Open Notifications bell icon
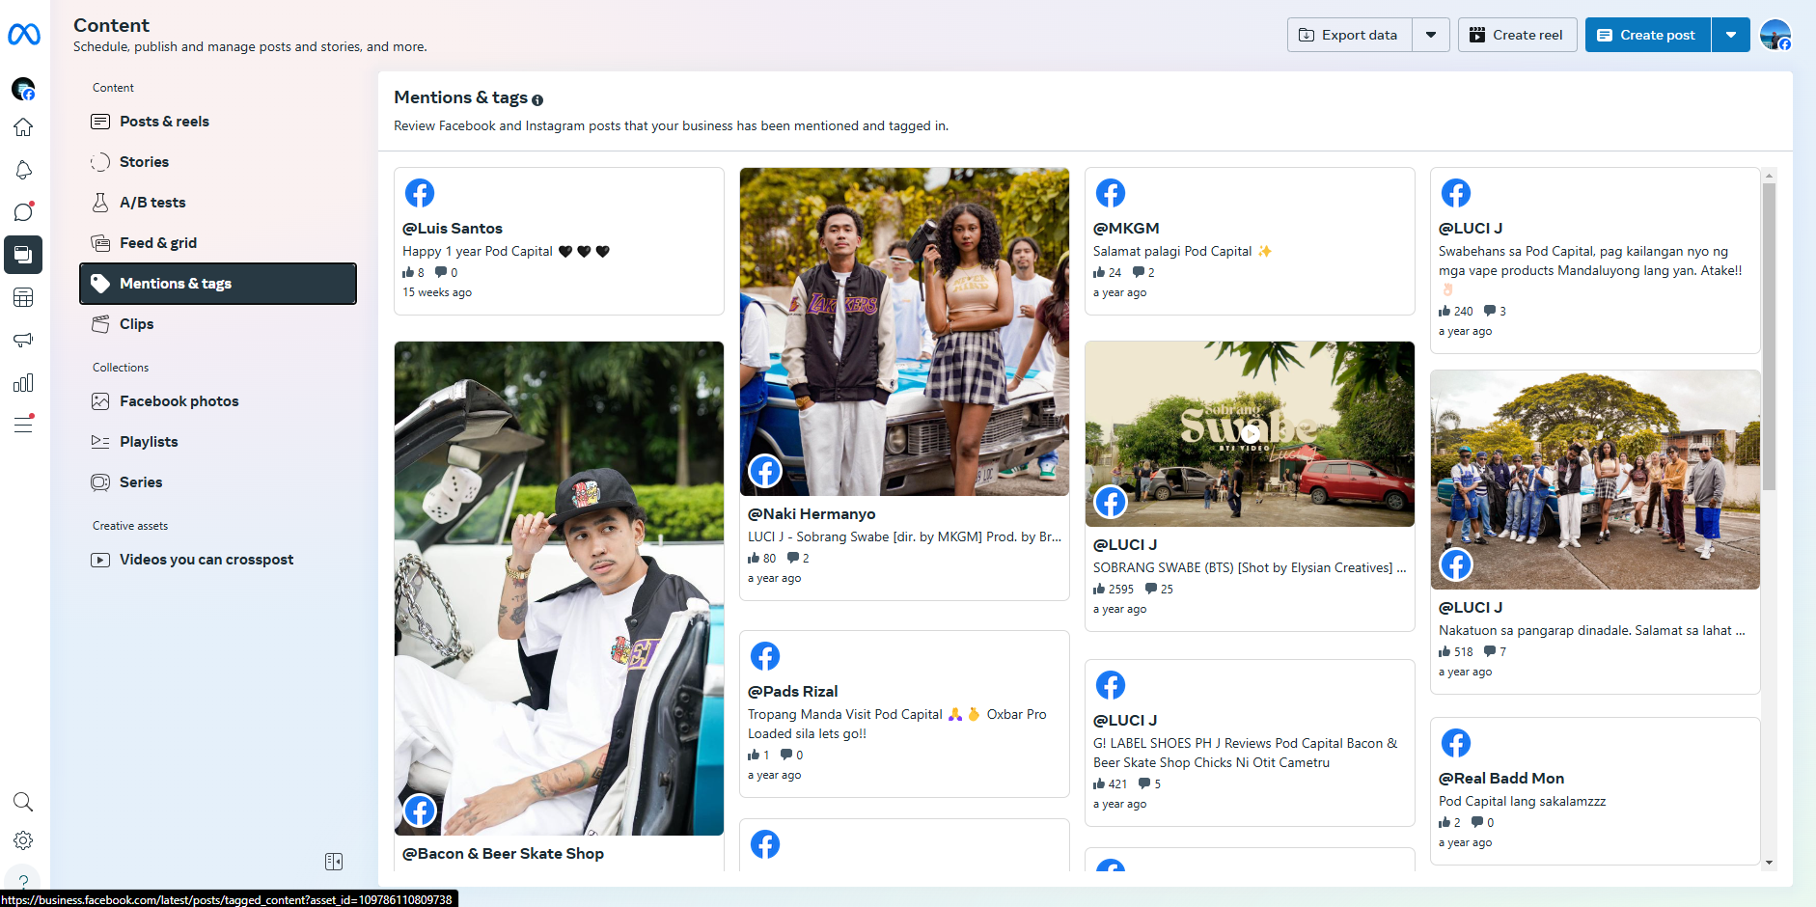 click(x=23, y=170)
